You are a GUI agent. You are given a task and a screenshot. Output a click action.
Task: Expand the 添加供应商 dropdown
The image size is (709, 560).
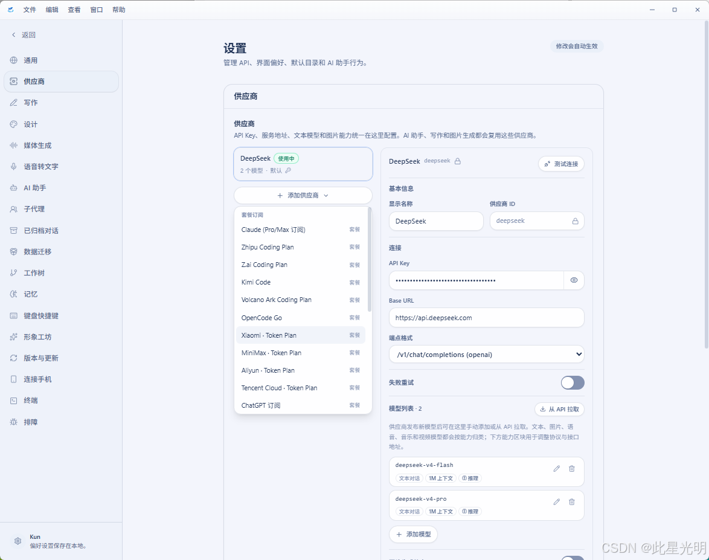point(303,195)
